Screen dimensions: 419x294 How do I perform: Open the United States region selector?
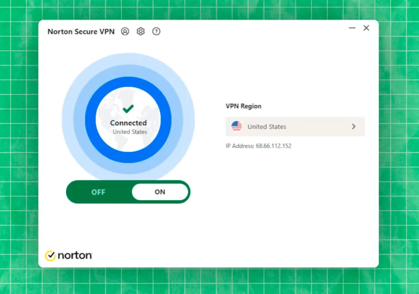(295, 127)
